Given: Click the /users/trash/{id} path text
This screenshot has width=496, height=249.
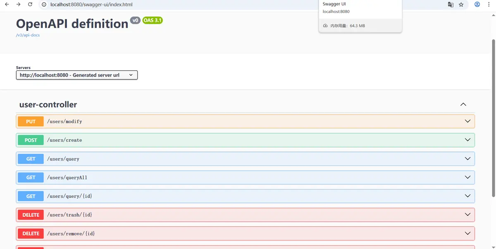Looking at the screenshot, I should click(69, 215).
